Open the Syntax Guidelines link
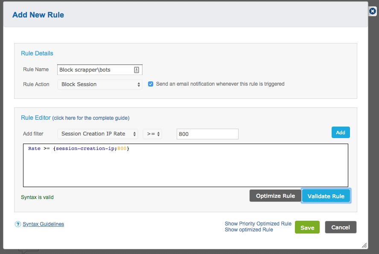Image resolution: width=379 pixels, height=254 pixels. coord(43,224)
